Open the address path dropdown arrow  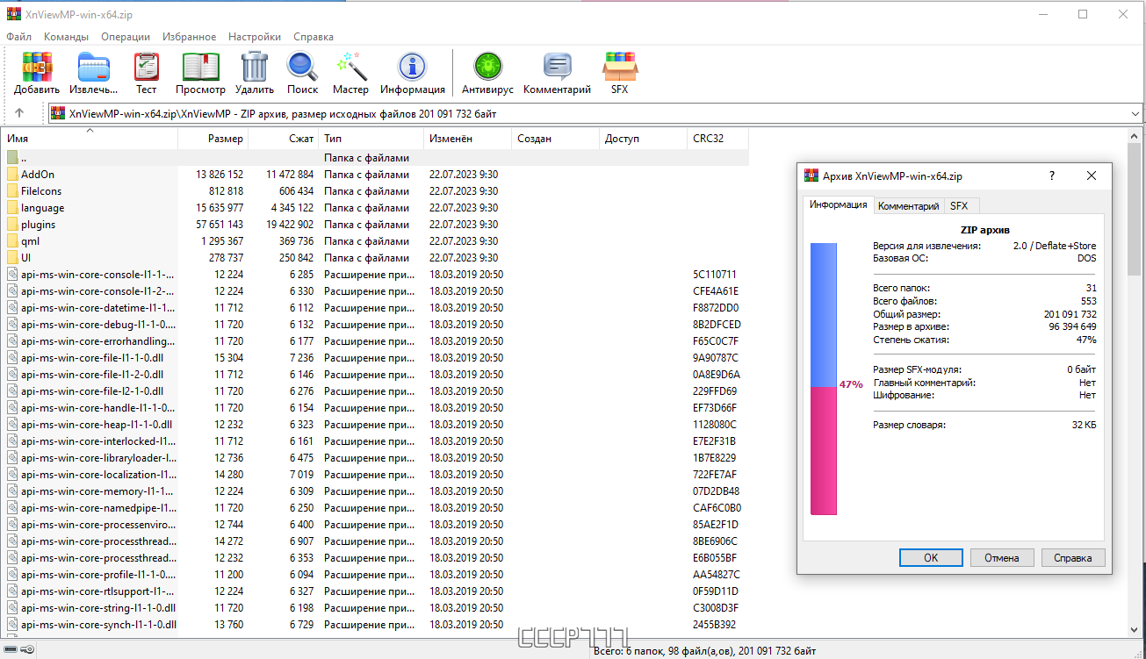pyautogui.click(x=1135, y=113)
